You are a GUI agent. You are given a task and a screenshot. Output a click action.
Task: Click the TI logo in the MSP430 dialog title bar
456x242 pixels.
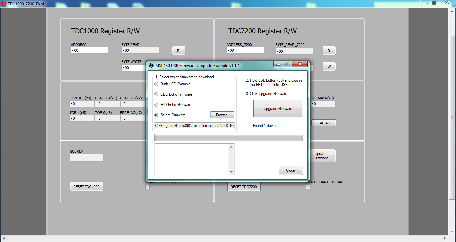[x=152, y=65]
